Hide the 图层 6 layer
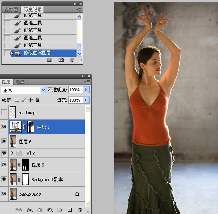 pos(4,141)
